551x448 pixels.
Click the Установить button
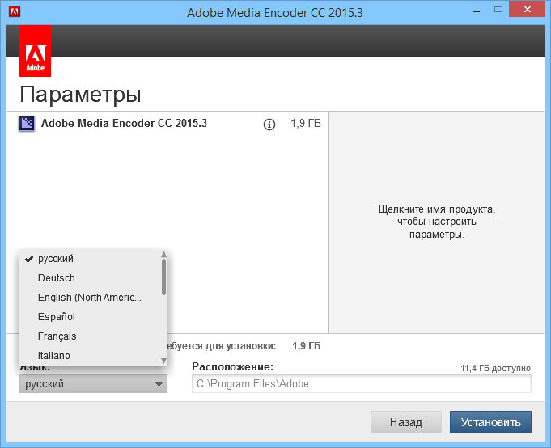click(490, 422)
